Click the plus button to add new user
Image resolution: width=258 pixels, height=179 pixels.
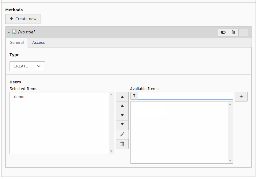tap(241, 97)
